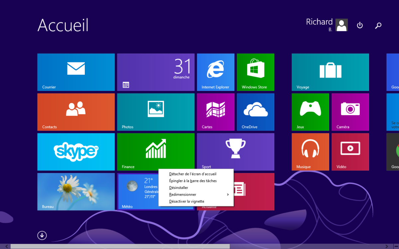Start Skype from its tile
Image resolution: width=399 pixels, height=249 pixels.
[x=76, y=152]
